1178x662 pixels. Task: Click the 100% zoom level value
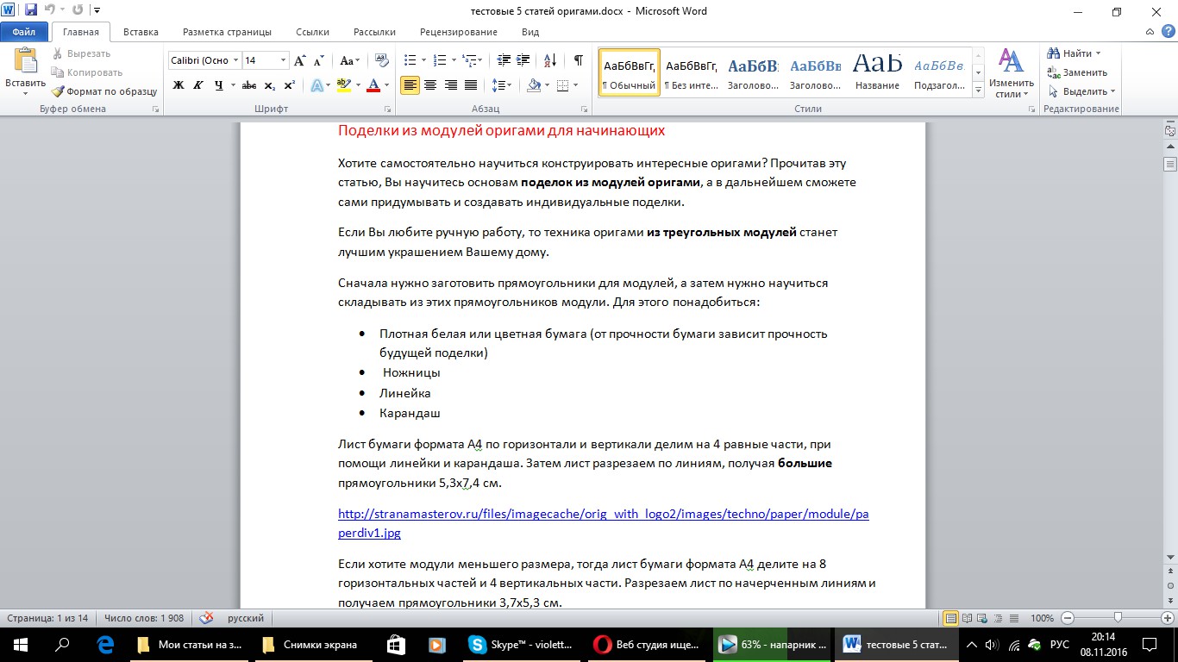(x=1043, y=618)
